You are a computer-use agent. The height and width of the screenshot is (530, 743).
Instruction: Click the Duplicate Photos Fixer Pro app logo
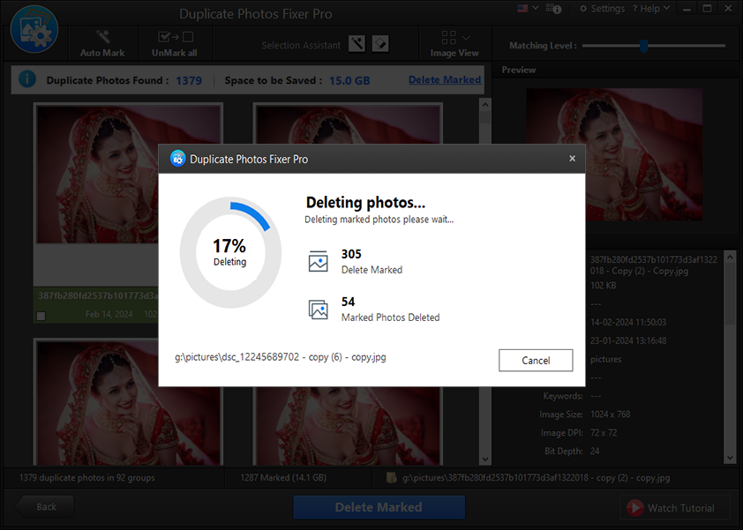tap(34, 29)
